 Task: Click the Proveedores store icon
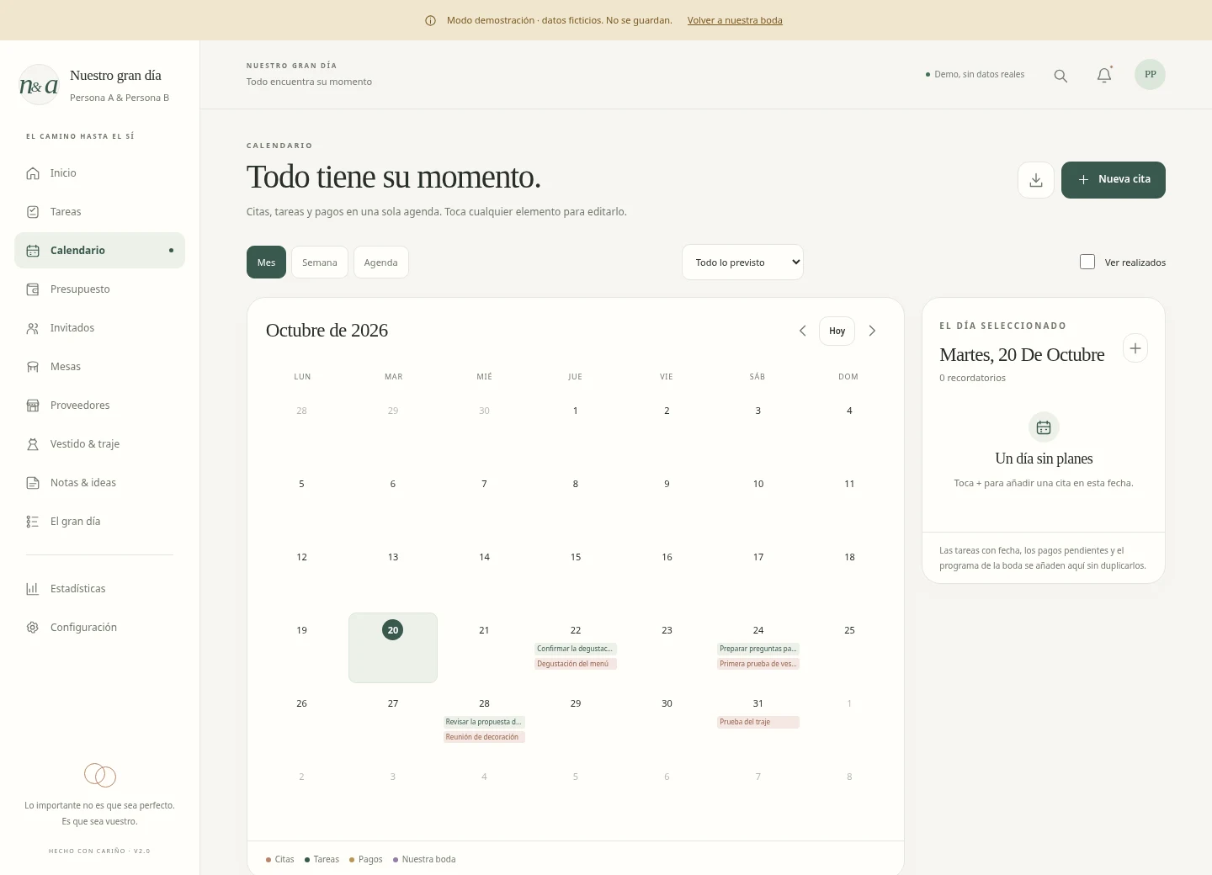(x=33, y=406)
